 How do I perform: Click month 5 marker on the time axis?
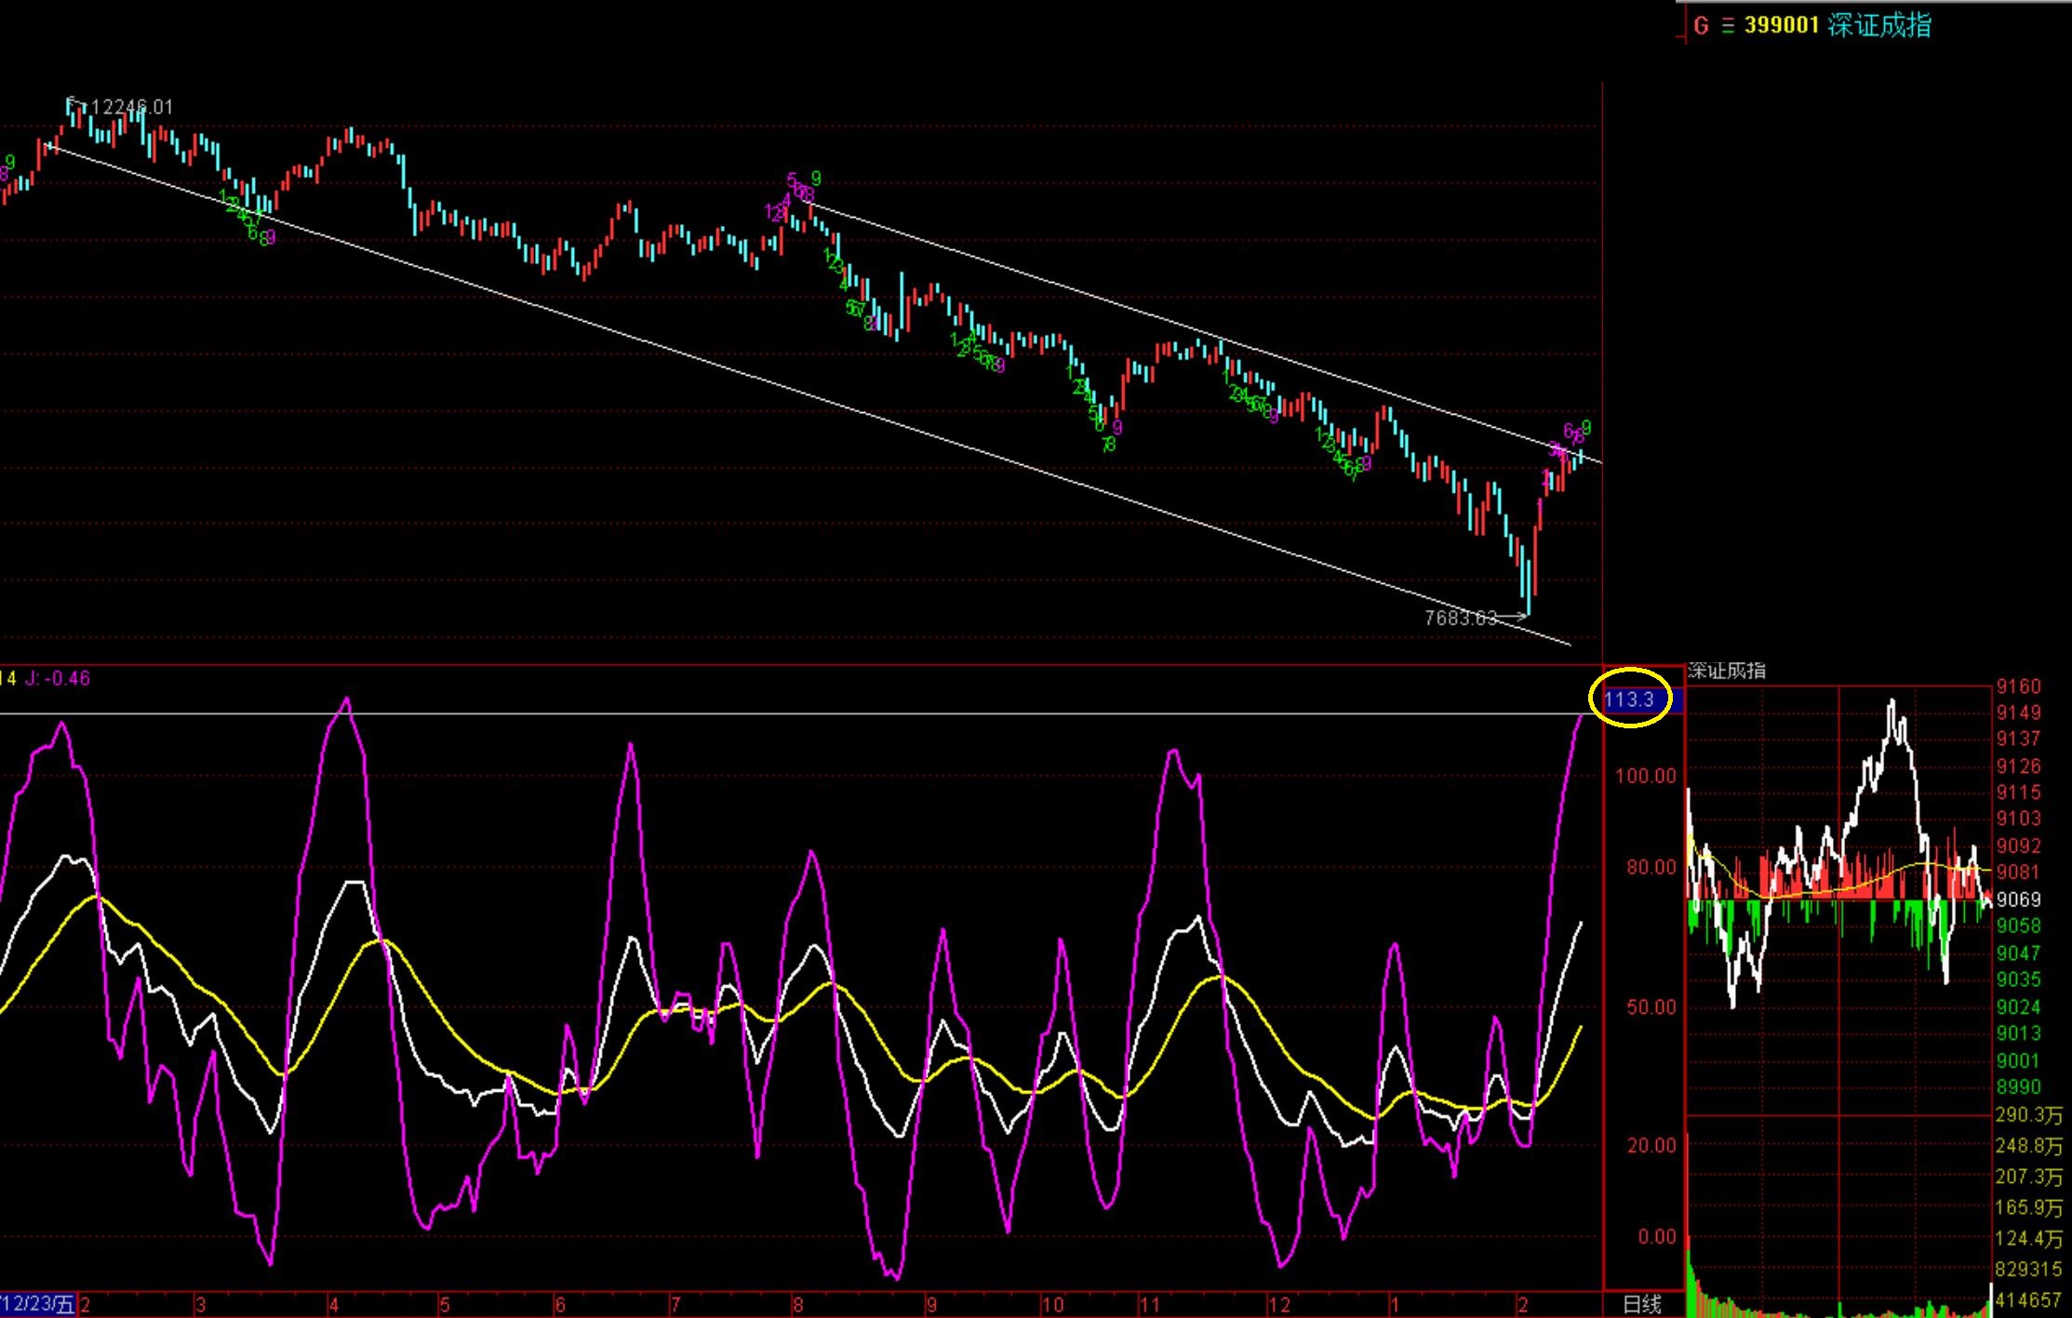coord(445,1305)
